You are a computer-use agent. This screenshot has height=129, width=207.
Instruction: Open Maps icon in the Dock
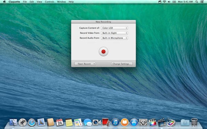pos(78,122)
